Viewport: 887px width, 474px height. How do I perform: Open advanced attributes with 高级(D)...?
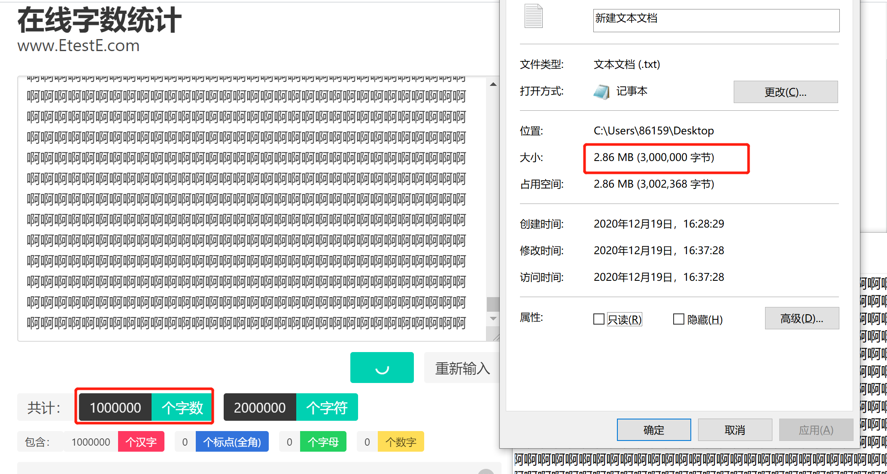(802, 318)
